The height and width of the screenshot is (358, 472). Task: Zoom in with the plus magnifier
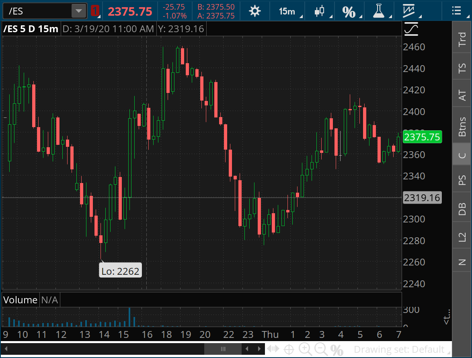305,349
